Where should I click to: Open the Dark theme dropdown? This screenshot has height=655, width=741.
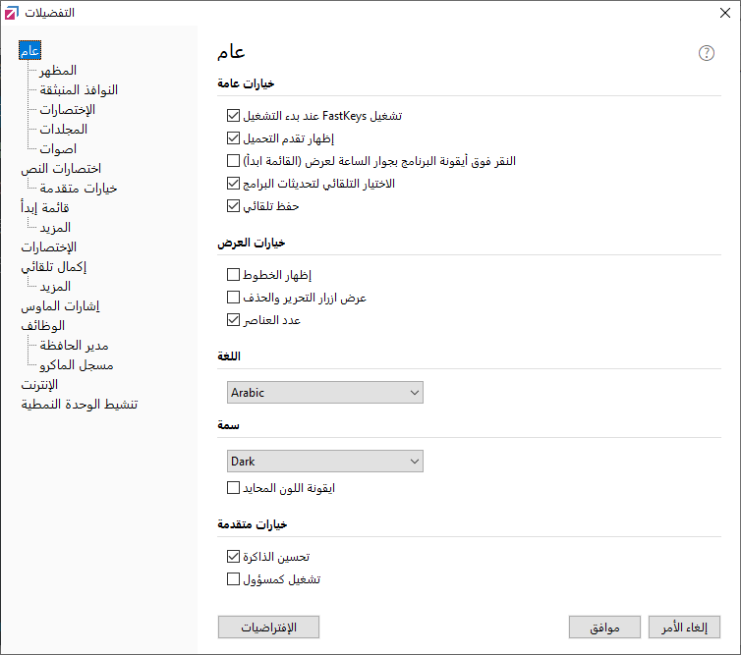click(325, 461)
